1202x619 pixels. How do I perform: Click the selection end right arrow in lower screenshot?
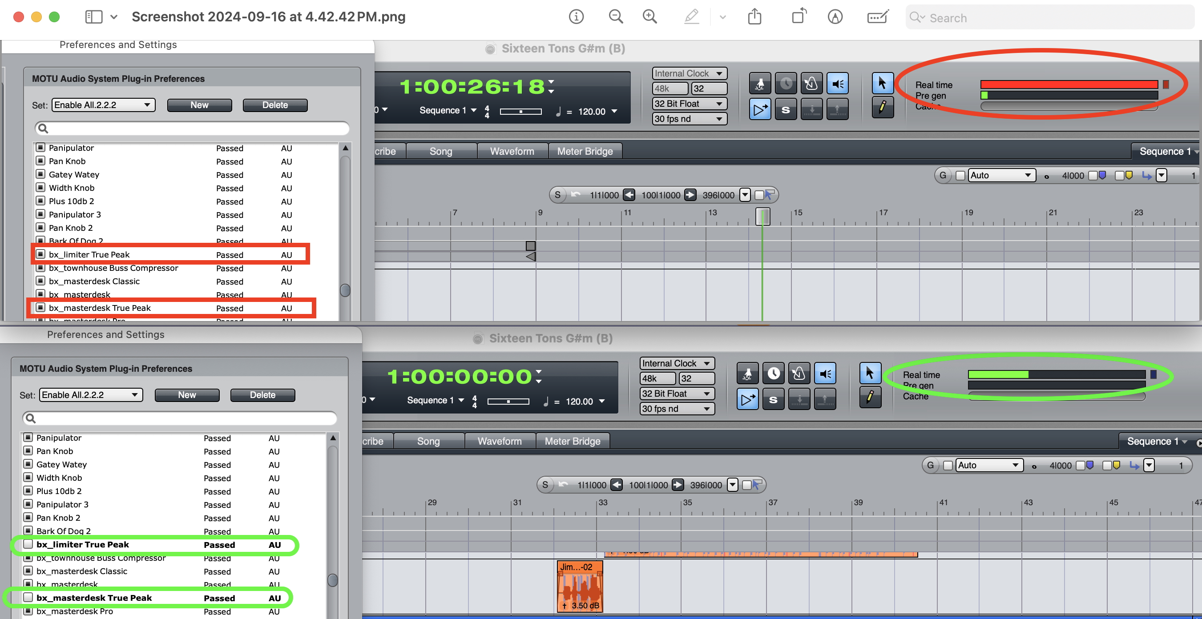click(678, 485)
